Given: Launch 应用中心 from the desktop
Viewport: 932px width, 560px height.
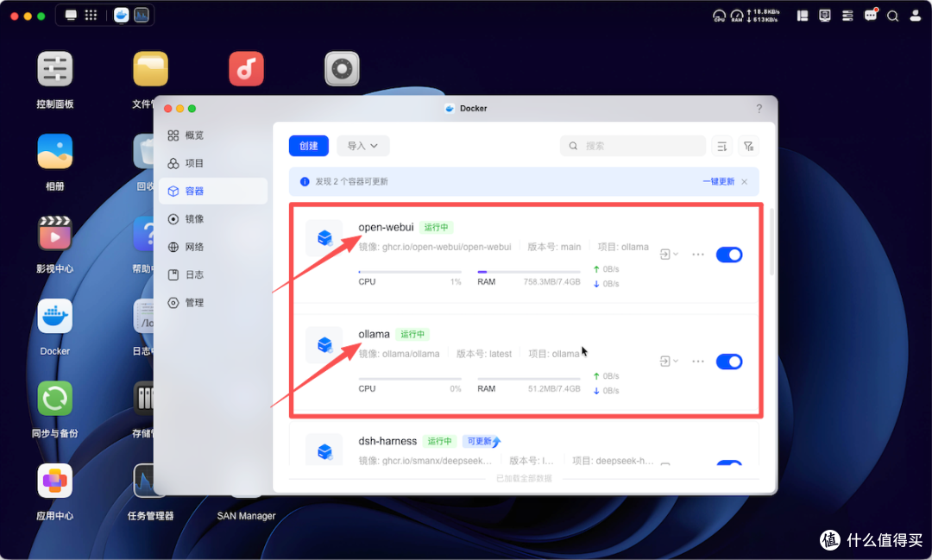Looking at the screenshot, I should tap(54, 481).
